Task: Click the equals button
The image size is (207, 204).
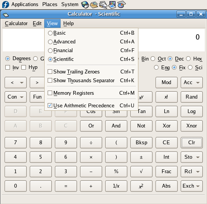Action: coord(66,186)
